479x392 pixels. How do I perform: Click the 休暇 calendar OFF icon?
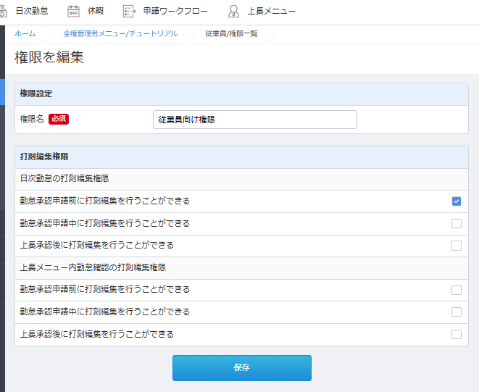click(x=73, y=11)
